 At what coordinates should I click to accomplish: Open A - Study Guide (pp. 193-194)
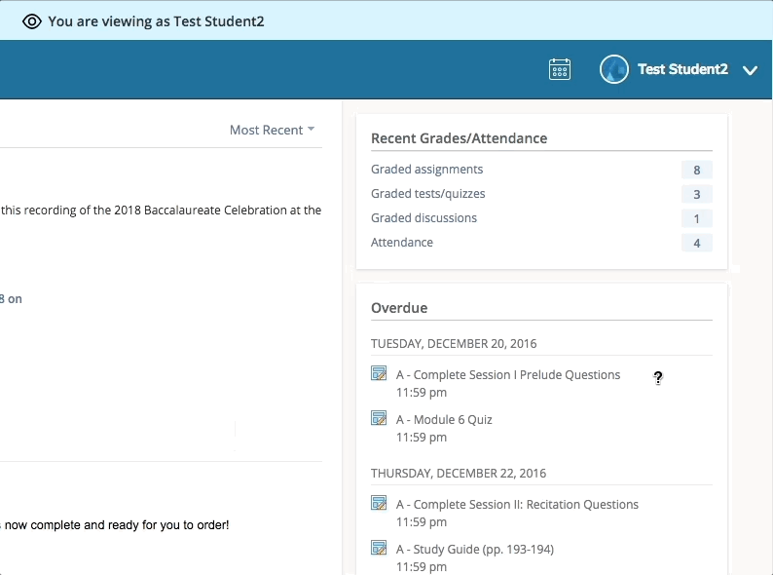[x=475, y=550]
